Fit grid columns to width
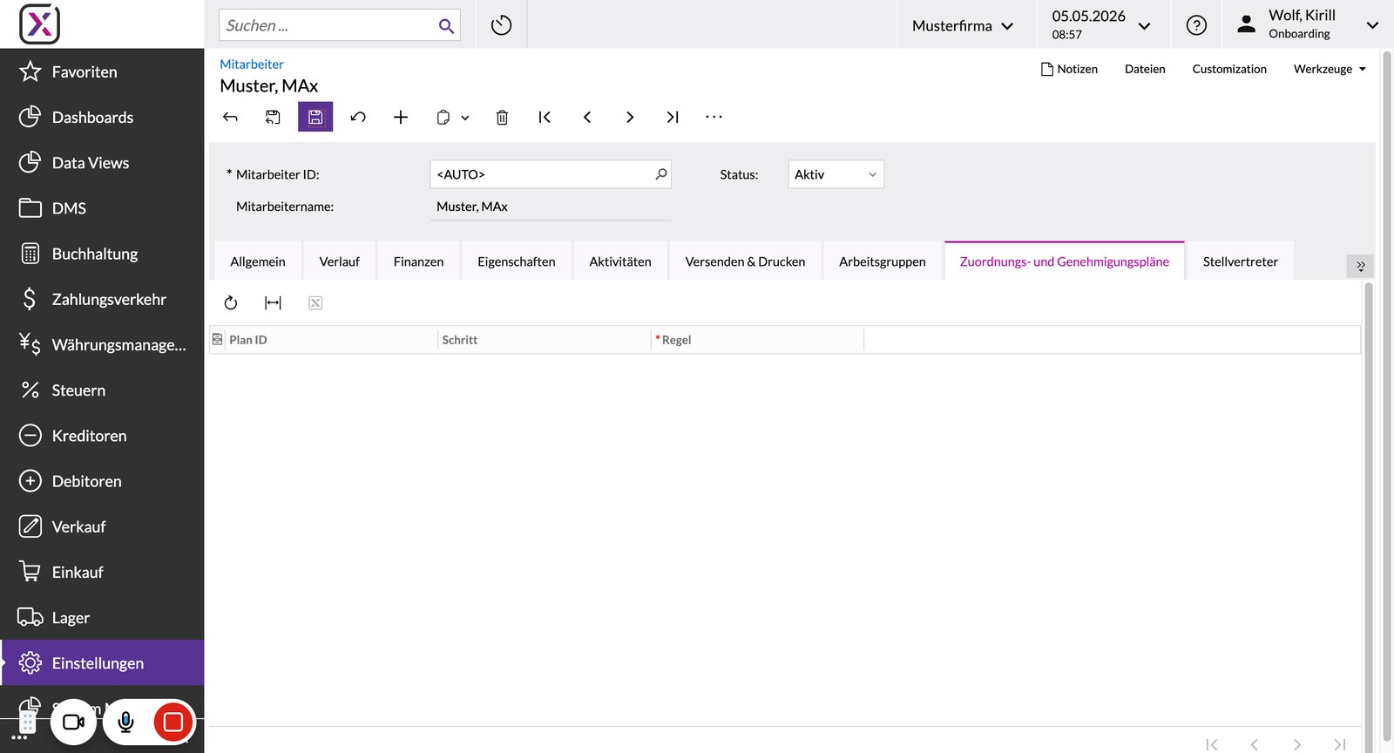 (x=273, y=302)
